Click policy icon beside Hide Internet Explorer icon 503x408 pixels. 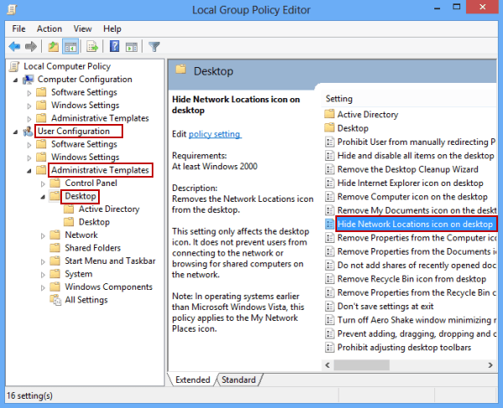coord(329,183)
